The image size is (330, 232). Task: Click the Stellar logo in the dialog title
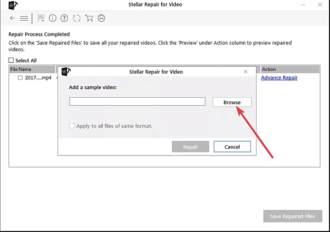[x=66, y=72]
